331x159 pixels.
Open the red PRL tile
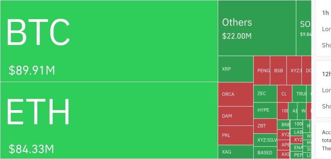pos(236,135)
